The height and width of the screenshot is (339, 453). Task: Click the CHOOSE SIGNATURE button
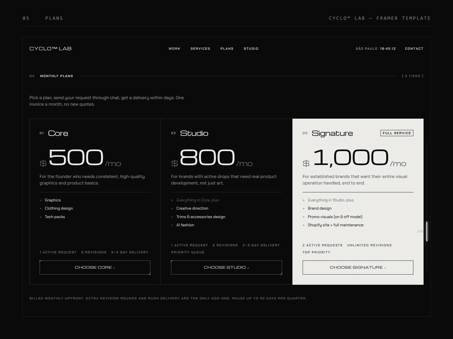(x=358, y=267)
